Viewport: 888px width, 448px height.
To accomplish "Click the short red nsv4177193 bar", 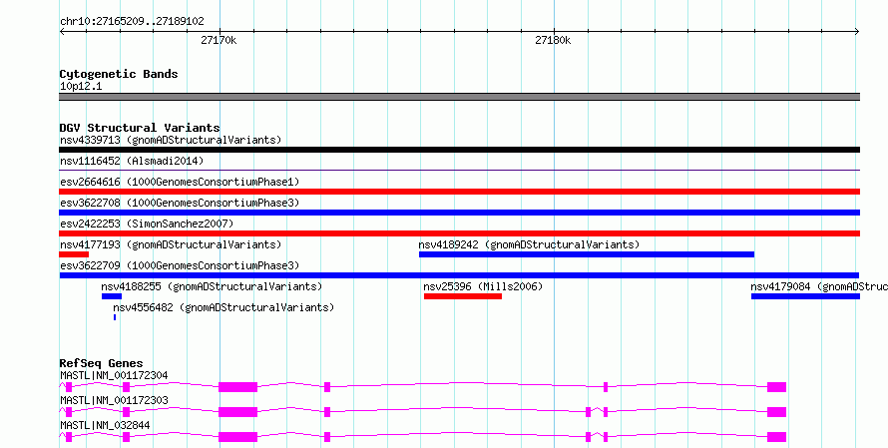I will 74,254.
